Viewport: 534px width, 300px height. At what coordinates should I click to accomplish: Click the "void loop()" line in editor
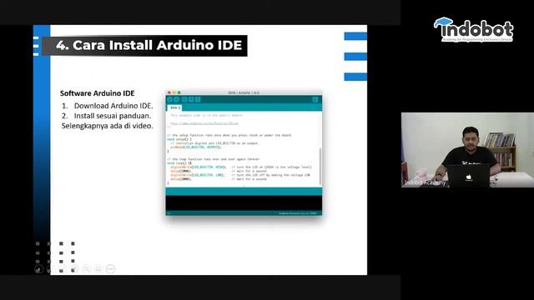[179, 163]
